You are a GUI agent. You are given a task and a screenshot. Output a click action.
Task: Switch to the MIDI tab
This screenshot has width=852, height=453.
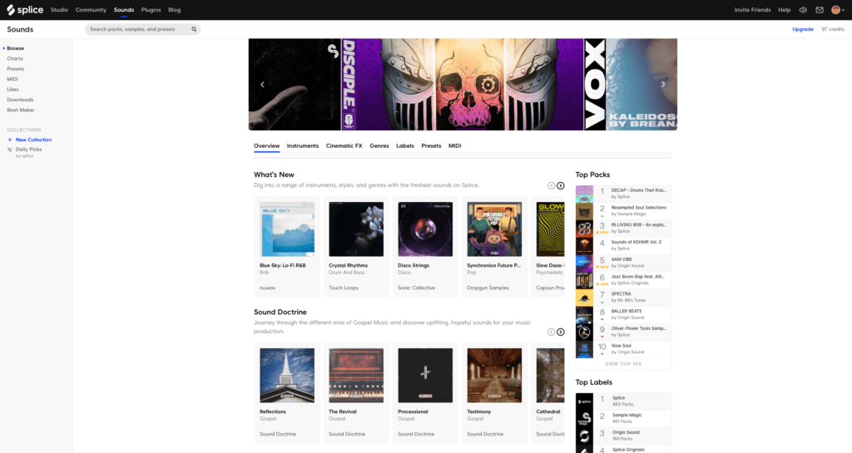pyautogui.click(x=455, y=146)
